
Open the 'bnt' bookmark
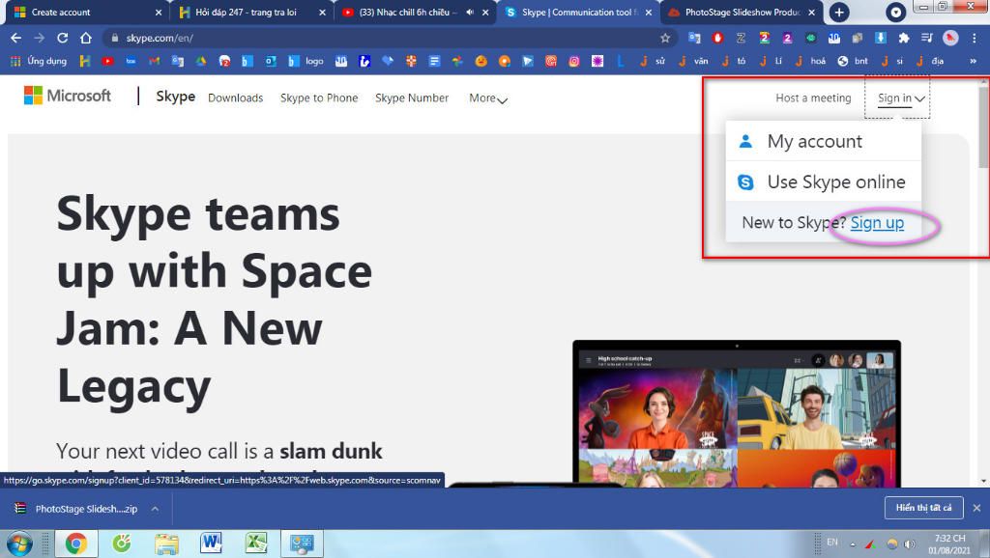coord(853,61)
